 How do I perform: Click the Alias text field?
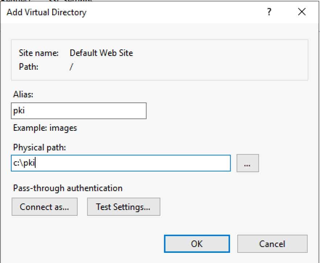pos(79,111)
